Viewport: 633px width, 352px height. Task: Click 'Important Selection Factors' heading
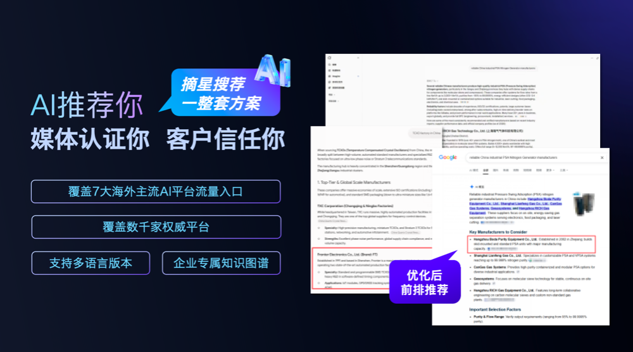495,310
